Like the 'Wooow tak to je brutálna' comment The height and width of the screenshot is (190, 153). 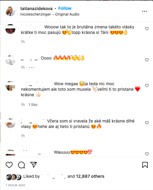click(x=147, y=29)
